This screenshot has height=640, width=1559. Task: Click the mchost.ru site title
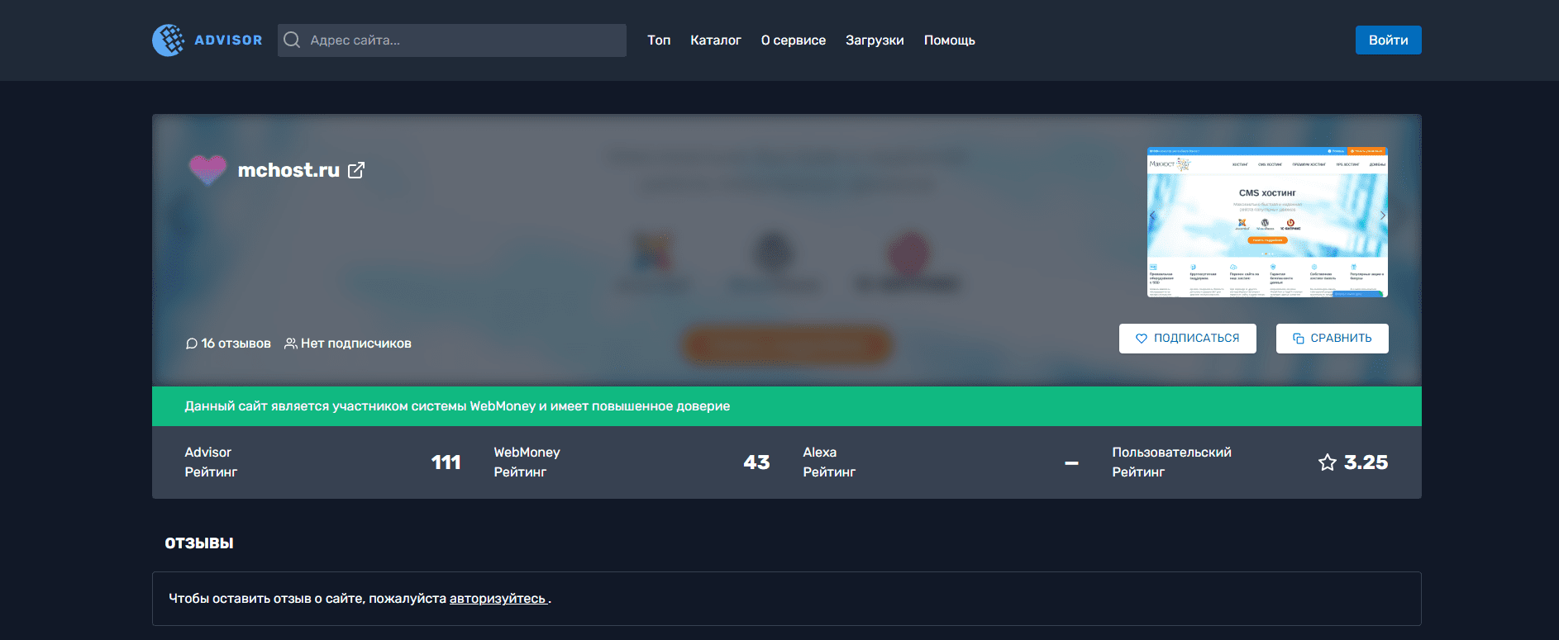288,170
